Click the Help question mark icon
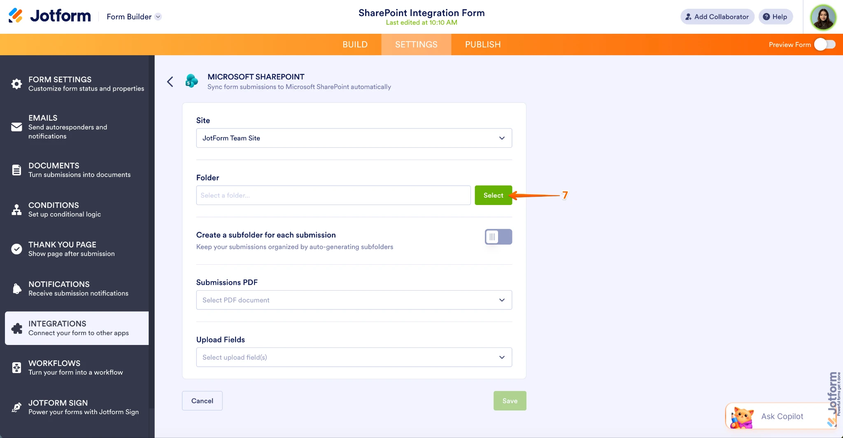843x438 pixels. point(766,17)
